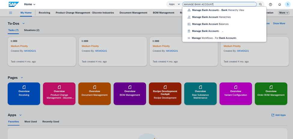
Task: Click the Show More link
Action: pyautogui.click(x=279, y=23)
